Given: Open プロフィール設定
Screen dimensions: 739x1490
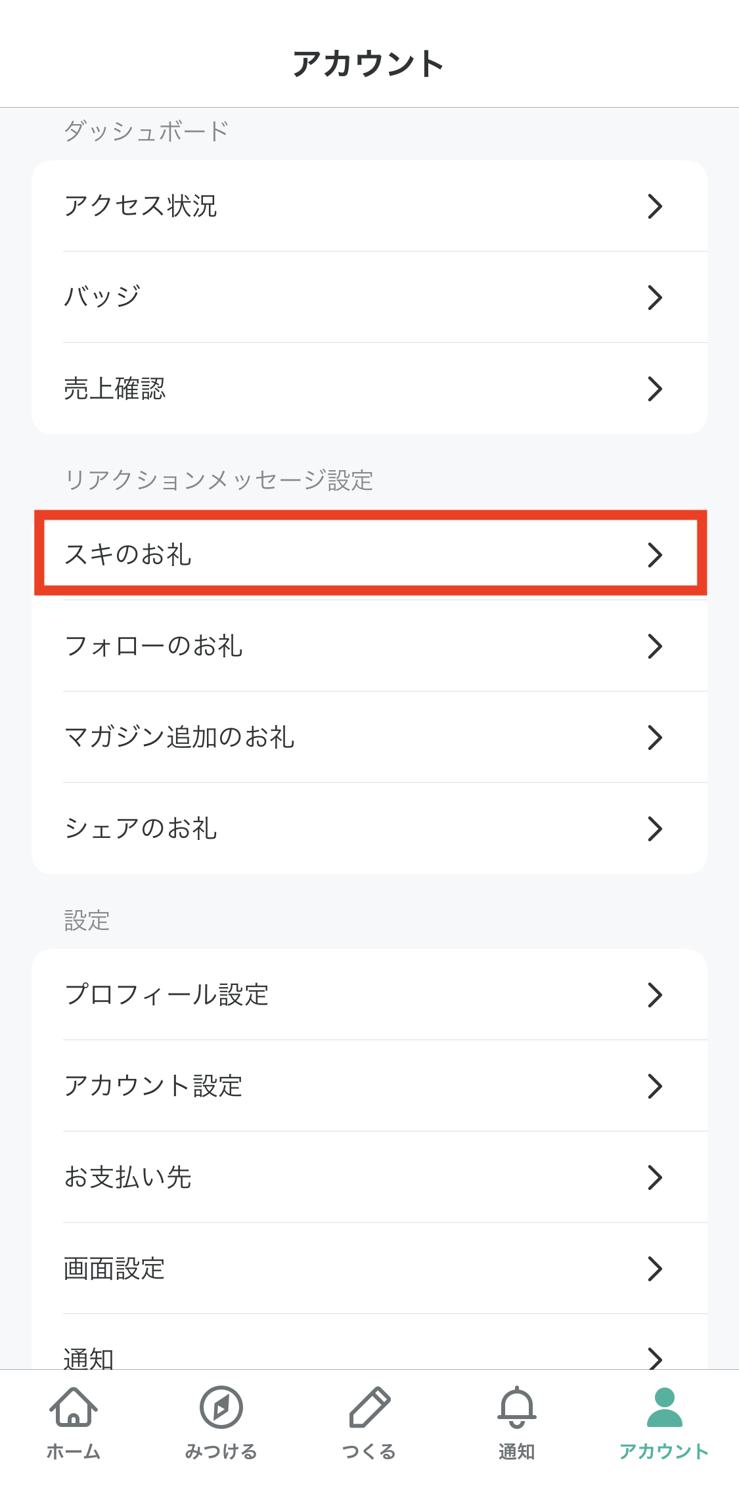Looking at the screenshot, I should (370, 994).
